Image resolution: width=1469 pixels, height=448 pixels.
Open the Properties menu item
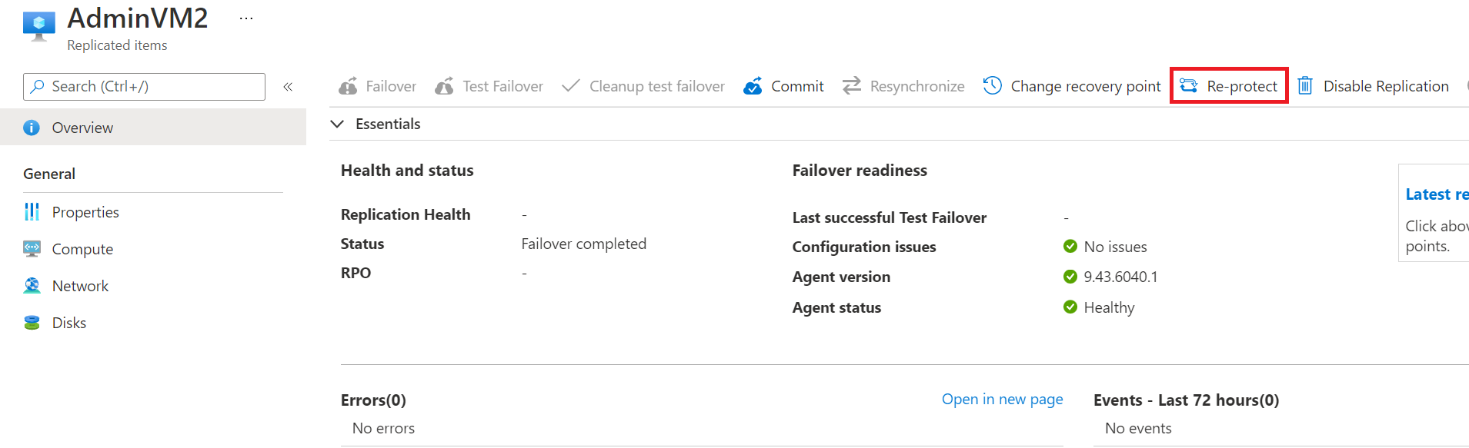point(85,212)
